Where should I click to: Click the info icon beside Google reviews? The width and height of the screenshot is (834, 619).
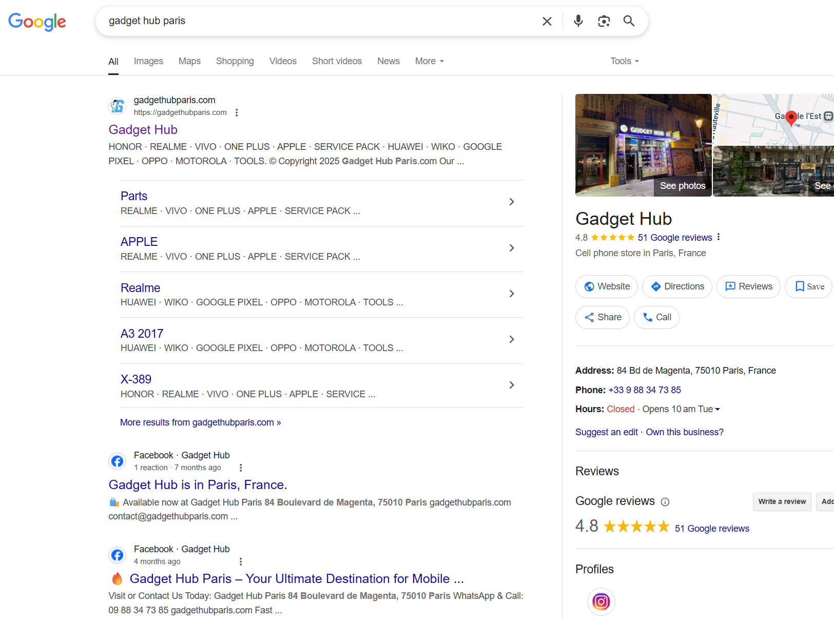pyautogui.click(x=665, y=502)
